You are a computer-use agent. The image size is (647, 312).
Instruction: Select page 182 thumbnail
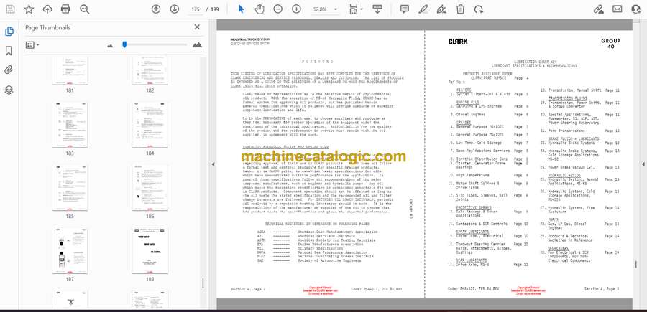150,71
